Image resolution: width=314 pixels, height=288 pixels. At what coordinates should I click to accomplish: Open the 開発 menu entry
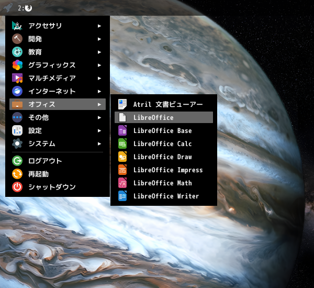(58, 39)
